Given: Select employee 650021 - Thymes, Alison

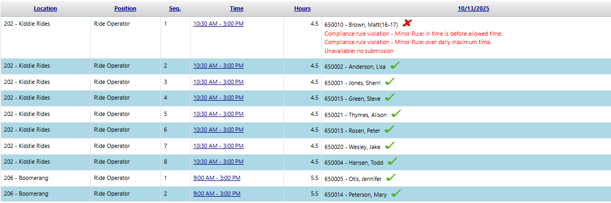Looking at the screenshot, I should [355, 114].
